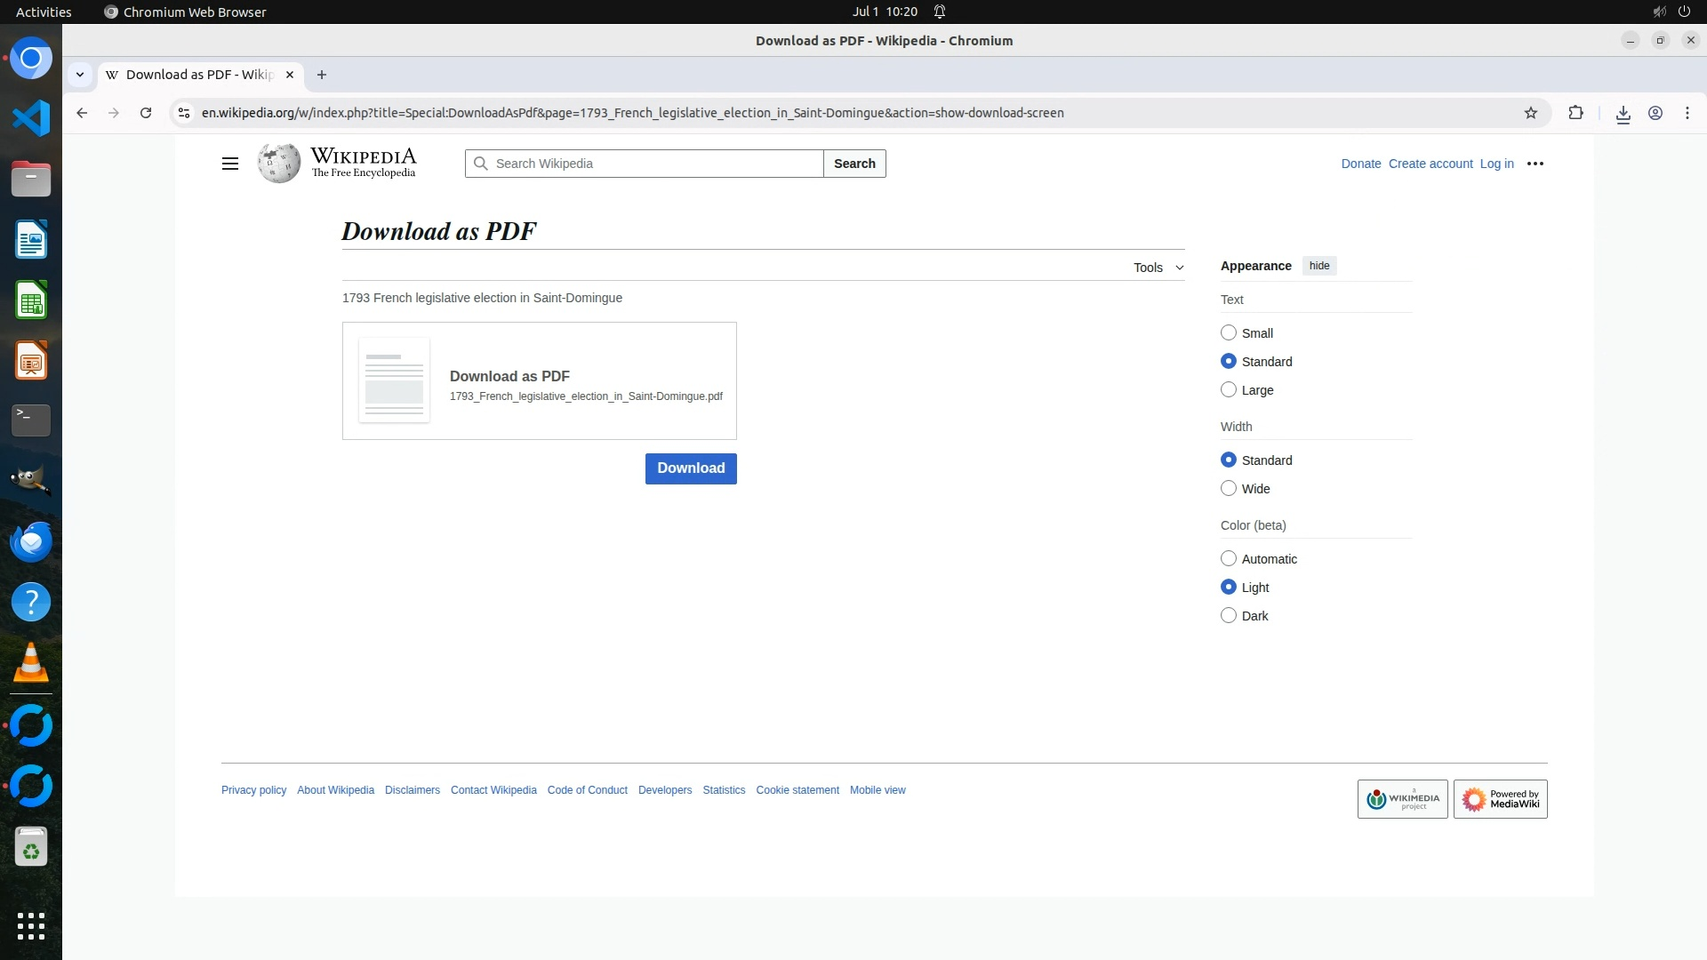Launch Visual Studio Code from the dock
The width and height of the screenshot is (1707, 960).
pos(31,118)
